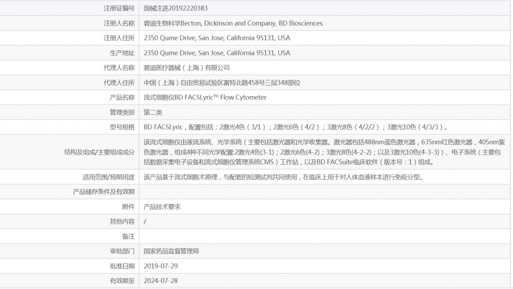Click the label 批准日期

122,266
